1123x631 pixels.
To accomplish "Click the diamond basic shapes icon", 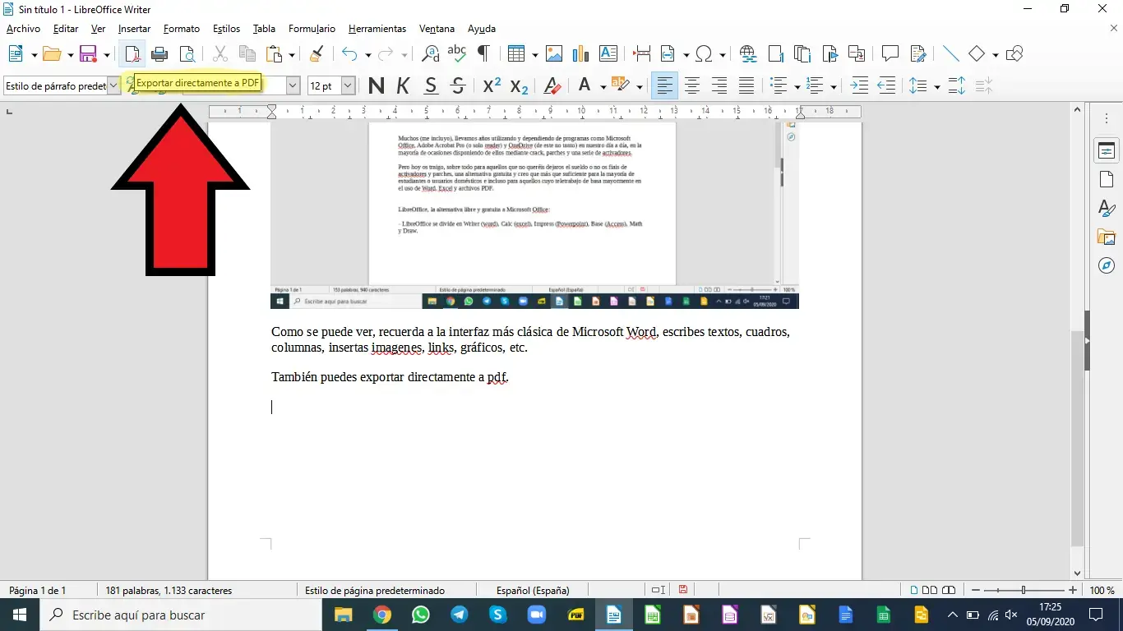I will click(x=977, y=54).
